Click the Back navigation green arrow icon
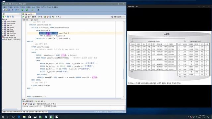 [x=23, y=10]
